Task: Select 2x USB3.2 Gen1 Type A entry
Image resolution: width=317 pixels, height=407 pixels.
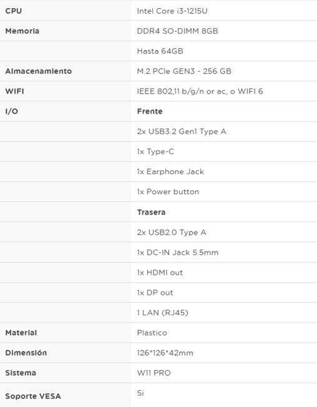Action: [182, 132]
